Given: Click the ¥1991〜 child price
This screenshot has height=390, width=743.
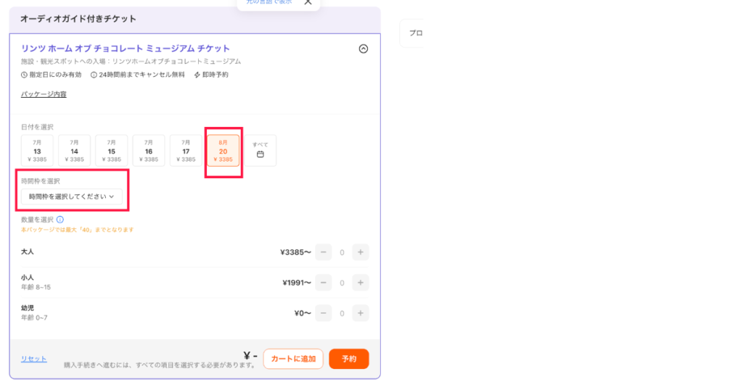Looking at the screenshot, I should (x=297, y=283).
